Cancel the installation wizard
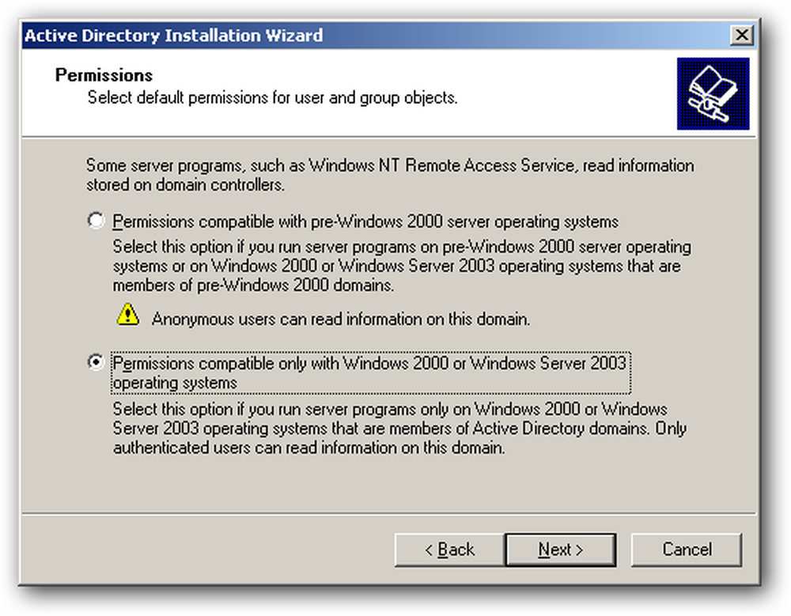This screenshot has height=616, width=791. 687,550
